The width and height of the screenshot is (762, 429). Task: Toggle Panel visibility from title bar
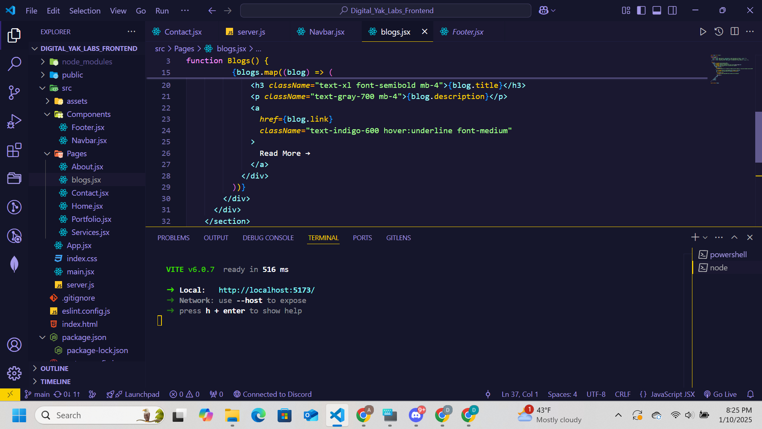(657, 11)
